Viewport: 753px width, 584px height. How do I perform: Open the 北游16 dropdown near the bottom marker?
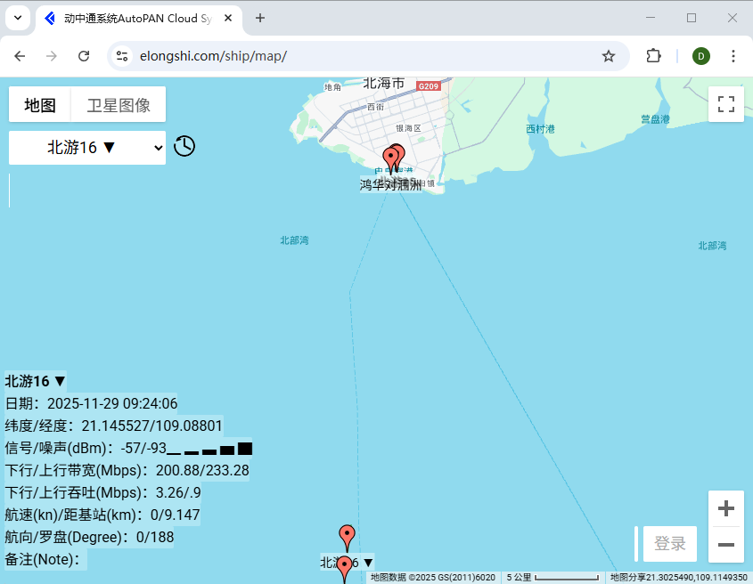365,563
